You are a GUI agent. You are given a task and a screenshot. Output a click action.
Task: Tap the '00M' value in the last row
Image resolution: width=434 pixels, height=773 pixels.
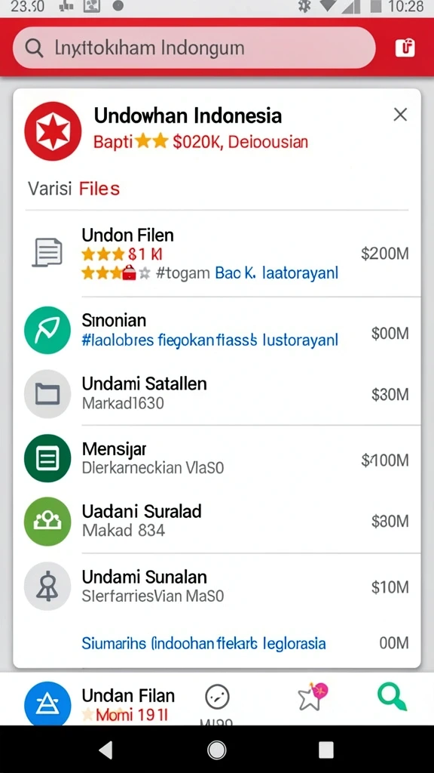(394, 643)
